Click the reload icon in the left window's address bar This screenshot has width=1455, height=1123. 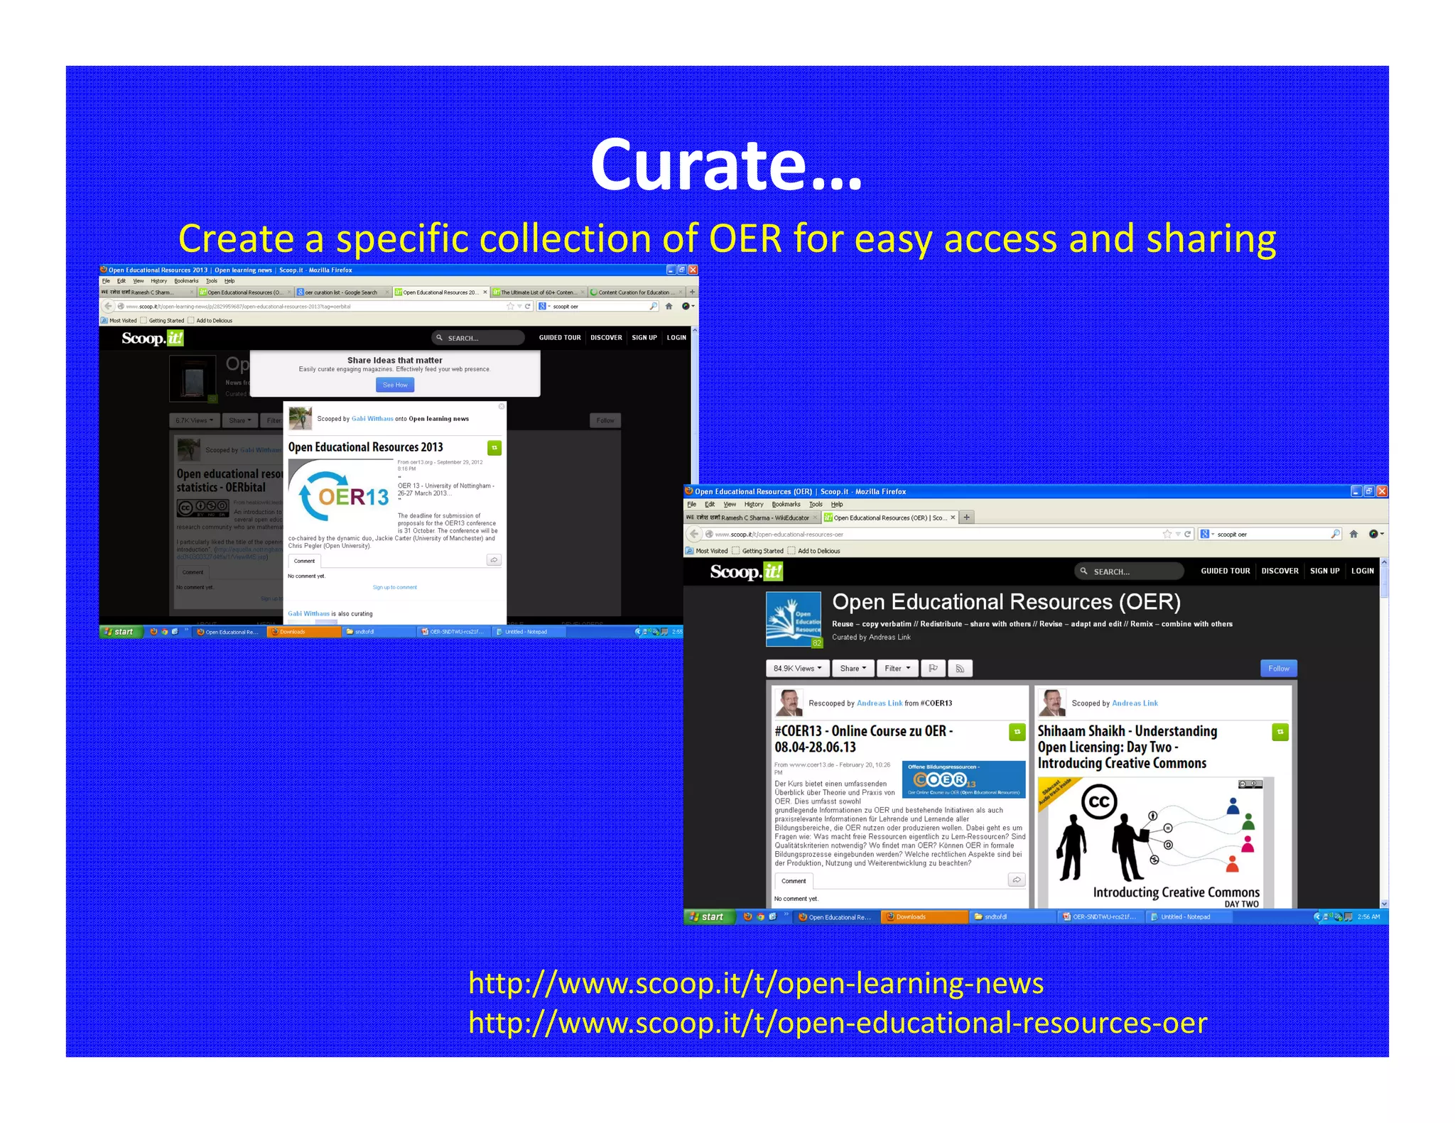pos(528,306)
